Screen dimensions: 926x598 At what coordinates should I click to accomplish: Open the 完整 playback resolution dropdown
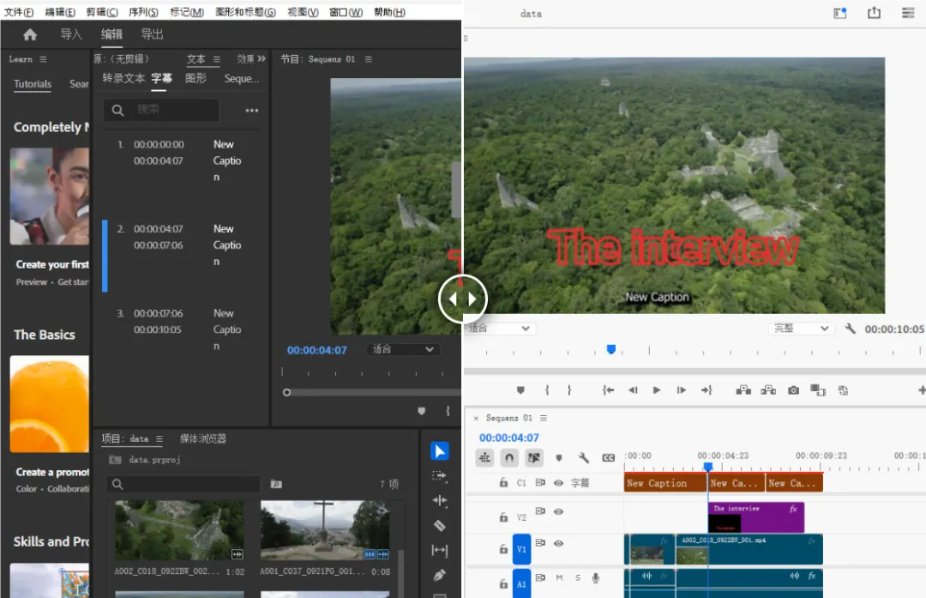pyautogui.click(x=802, y=329)
